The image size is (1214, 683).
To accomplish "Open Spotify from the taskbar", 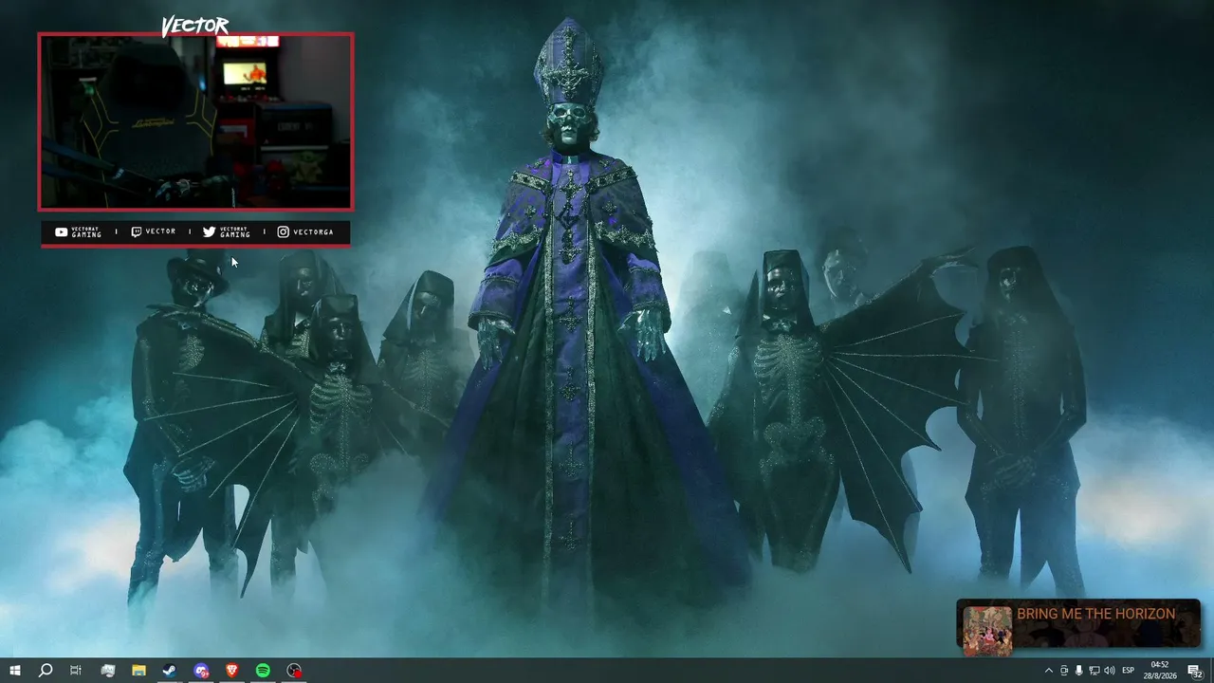I will pyautogui.click(x=263, y=671).
